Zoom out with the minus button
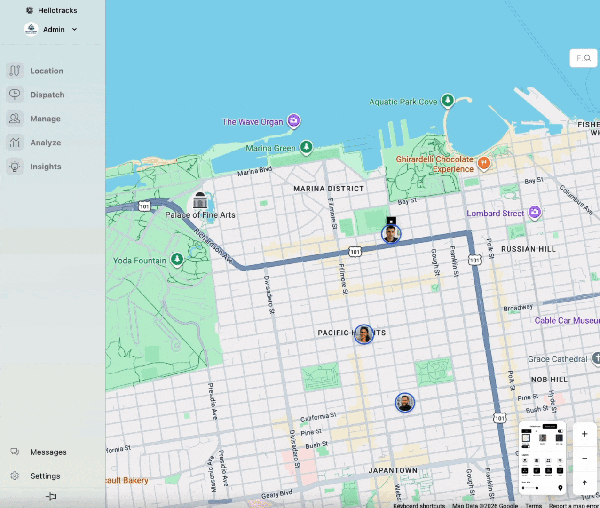The width and height of the screenshot is (600, 508). tap(584, 458)
